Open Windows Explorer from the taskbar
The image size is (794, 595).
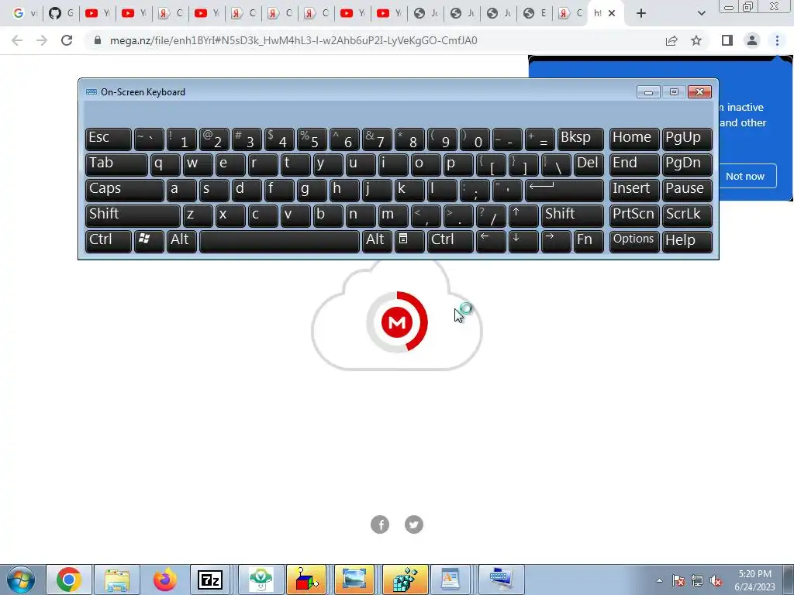tap(117, 580)
